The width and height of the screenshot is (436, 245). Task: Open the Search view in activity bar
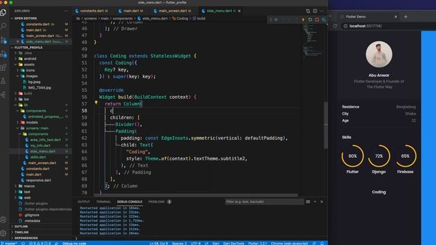(3, 26)
